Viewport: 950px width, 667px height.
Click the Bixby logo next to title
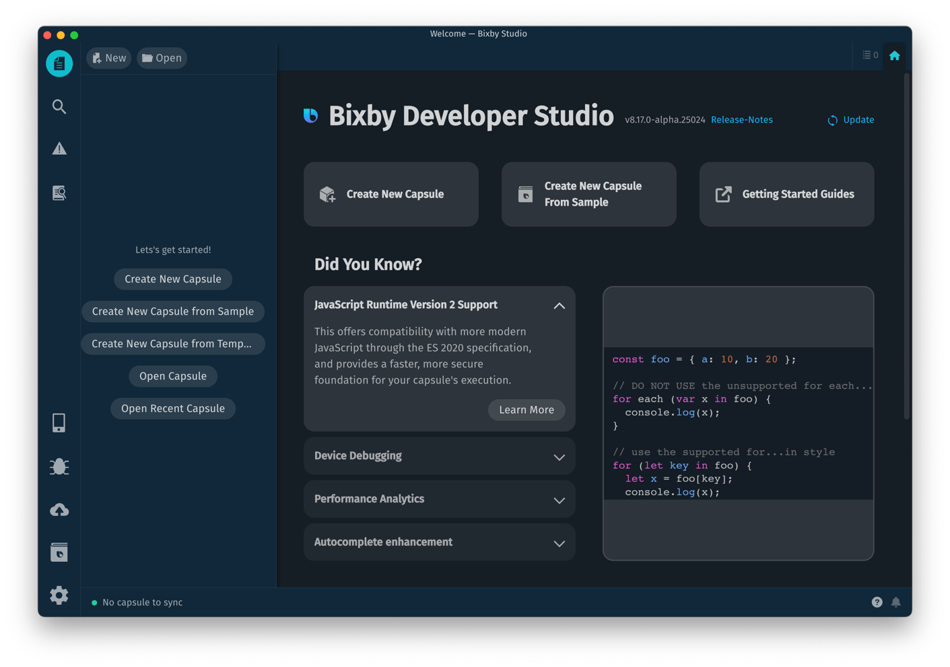(x=310, y=116)
